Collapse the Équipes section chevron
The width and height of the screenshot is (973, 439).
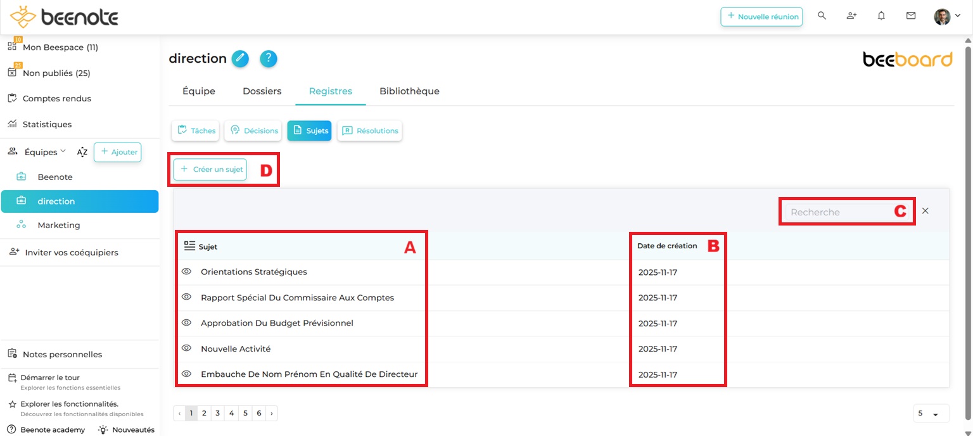(63, 152)
